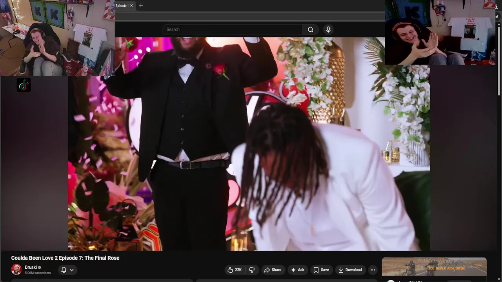
Task: Like the video with 22K likes
Action: (x=235, y=270)
